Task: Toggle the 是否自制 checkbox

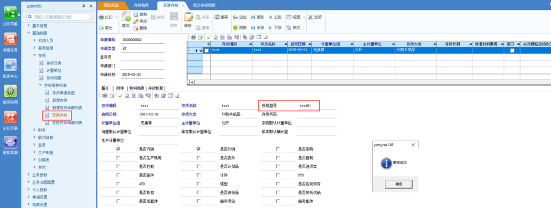Action: pyautogui.click(x=278, y=158)
